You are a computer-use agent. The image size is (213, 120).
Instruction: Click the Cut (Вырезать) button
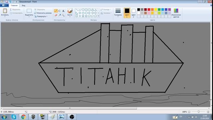(15, 10)
